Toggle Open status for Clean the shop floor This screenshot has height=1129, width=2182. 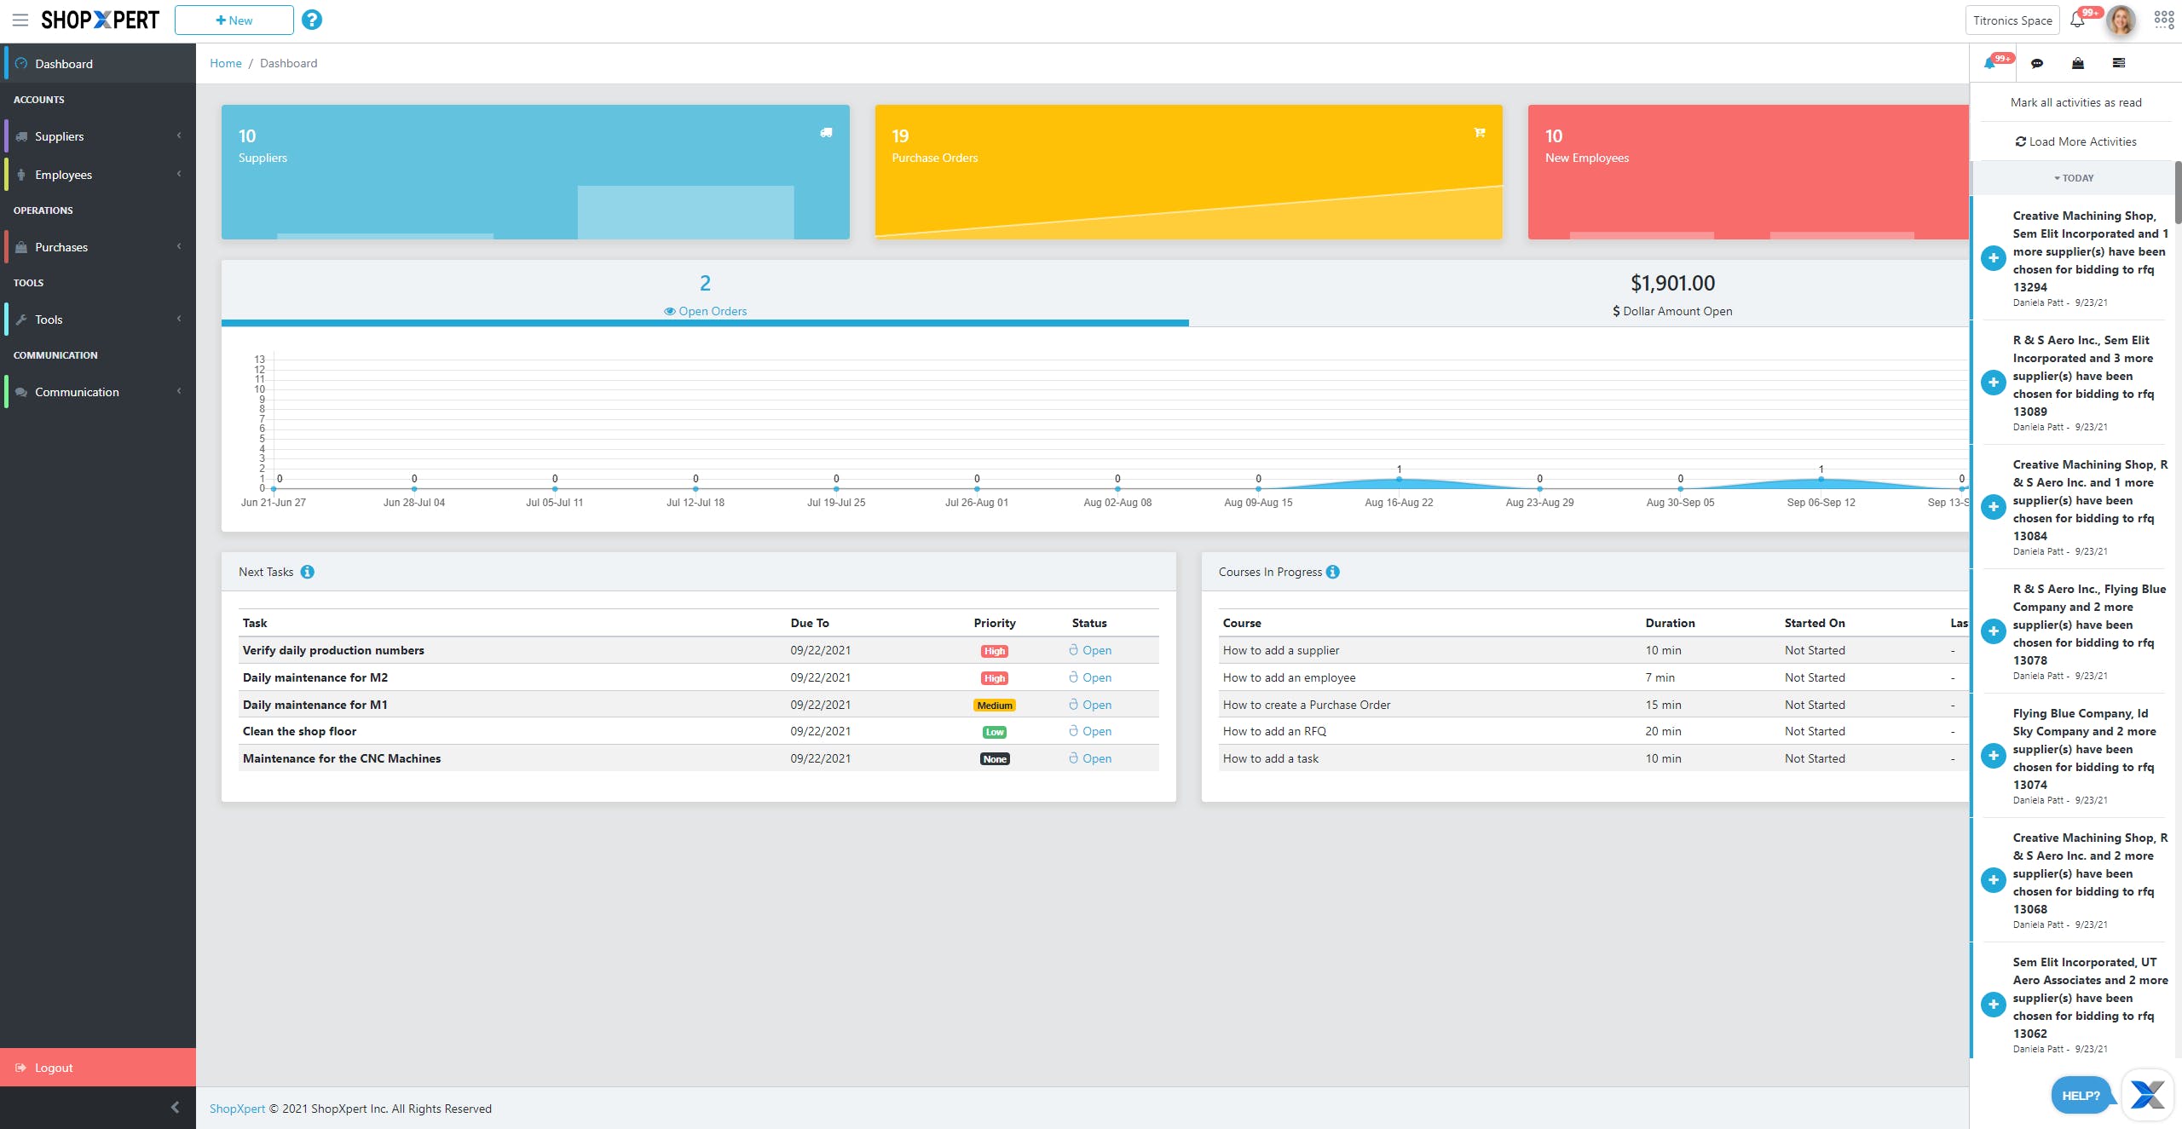point(1090,731)
